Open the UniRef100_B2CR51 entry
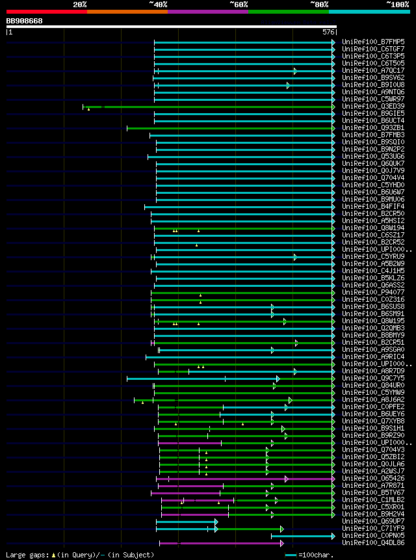 click(x=373, y=342)
